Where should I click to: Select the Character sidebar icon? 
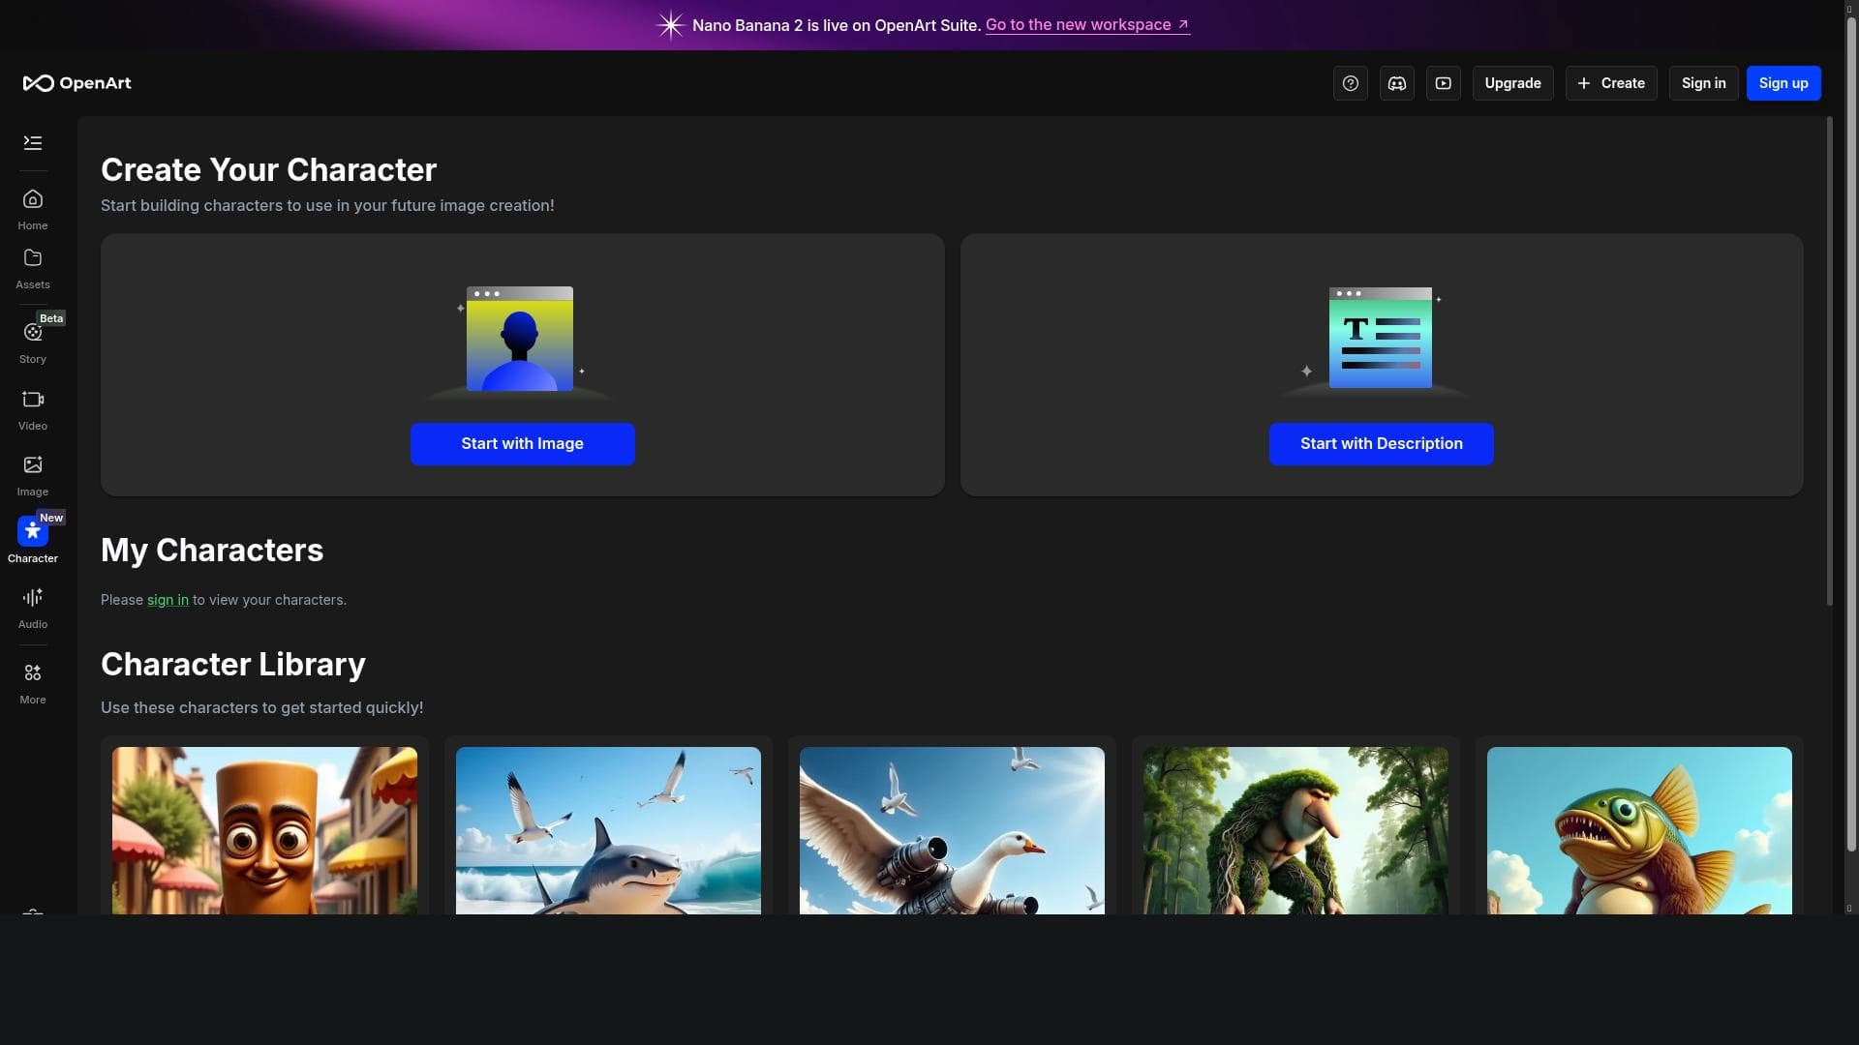click(x=33, y=531)
